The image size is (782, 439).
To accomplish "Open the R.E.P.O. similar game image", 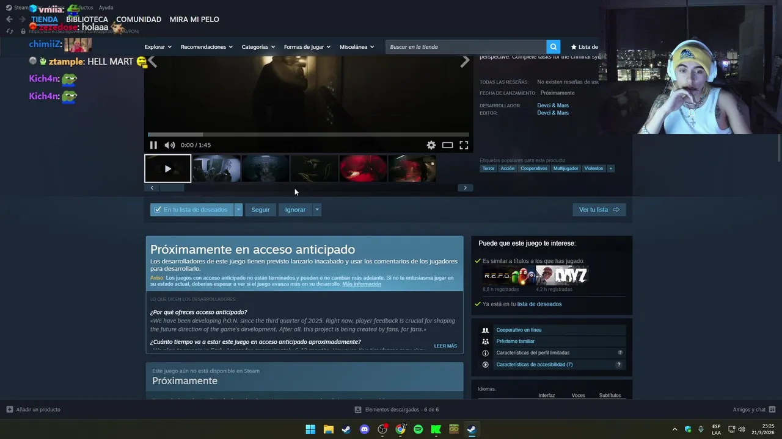I will [x=509, y=276].
